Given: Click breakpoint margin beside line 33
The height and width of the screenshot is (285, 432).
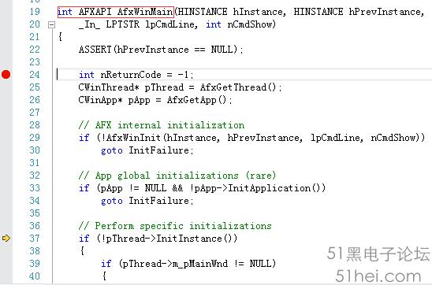Looking at the screenshot, I should click(6, 188).
